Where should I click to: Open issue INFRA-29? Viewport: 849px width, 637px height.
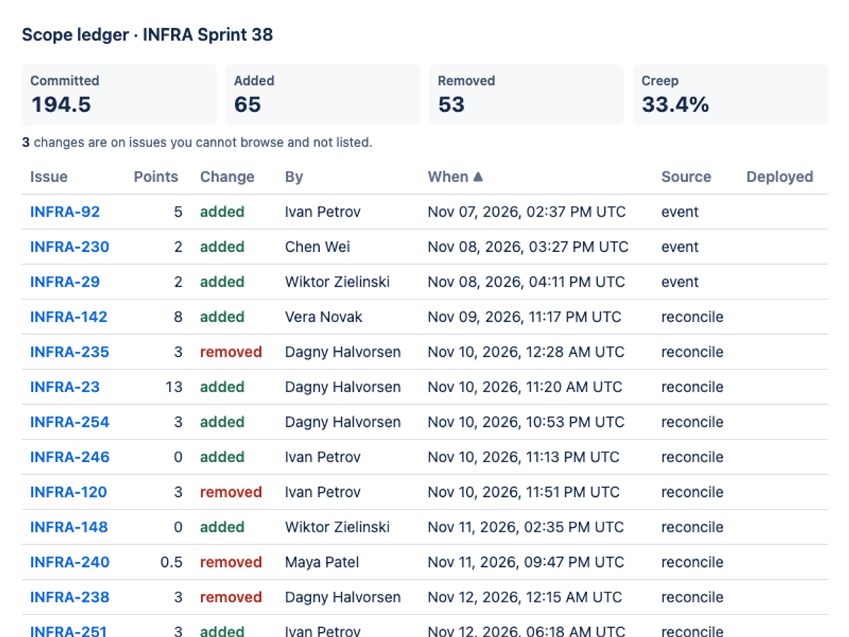click(x=65, y=282)
